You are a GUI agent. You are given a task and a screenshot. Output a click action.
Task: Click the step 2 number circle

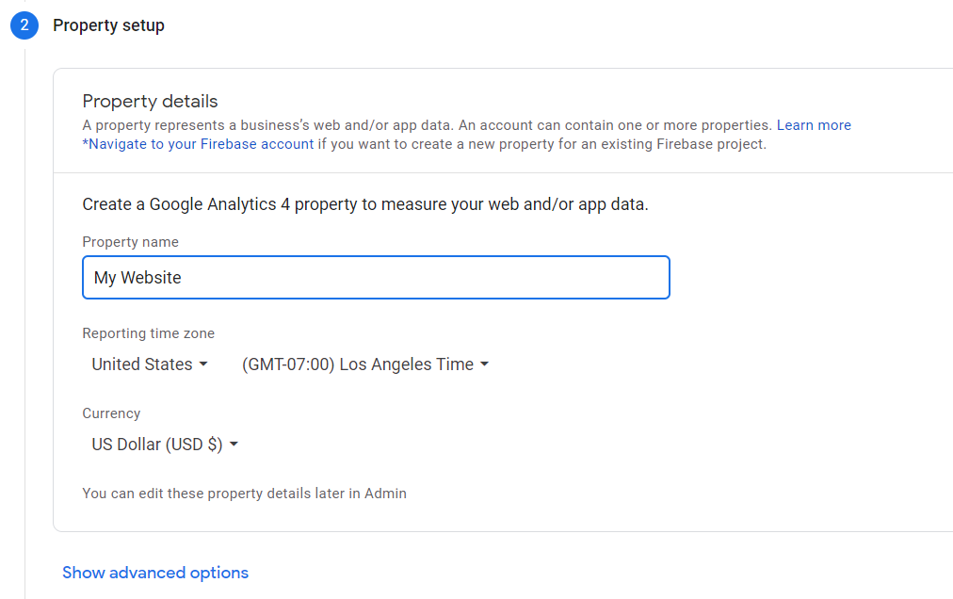24,25
